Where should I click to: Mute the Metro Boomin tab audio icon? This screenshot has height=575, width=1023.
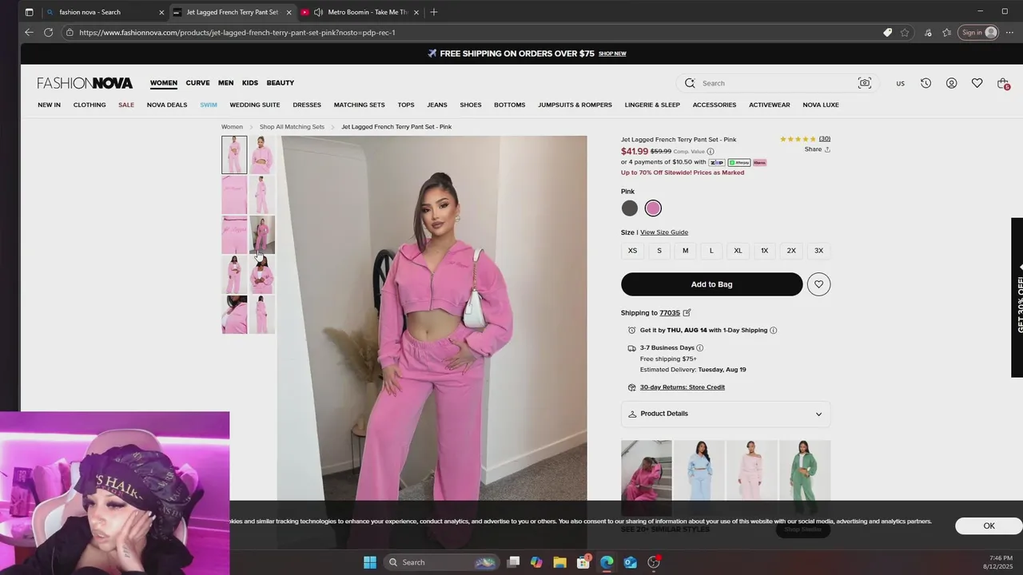click(x=319, y=12)
